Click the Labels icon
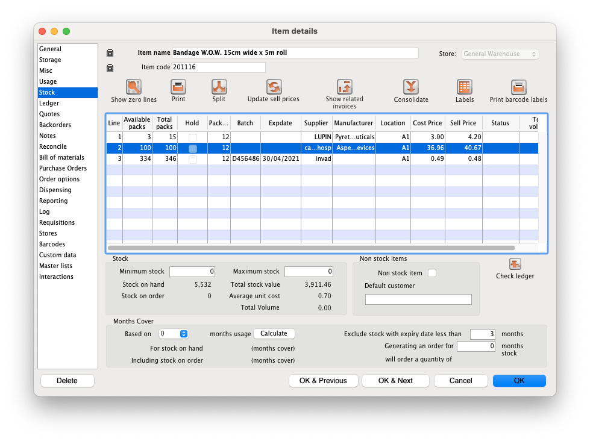This screenshot has width=590, height=441. [x=464, y=87]
